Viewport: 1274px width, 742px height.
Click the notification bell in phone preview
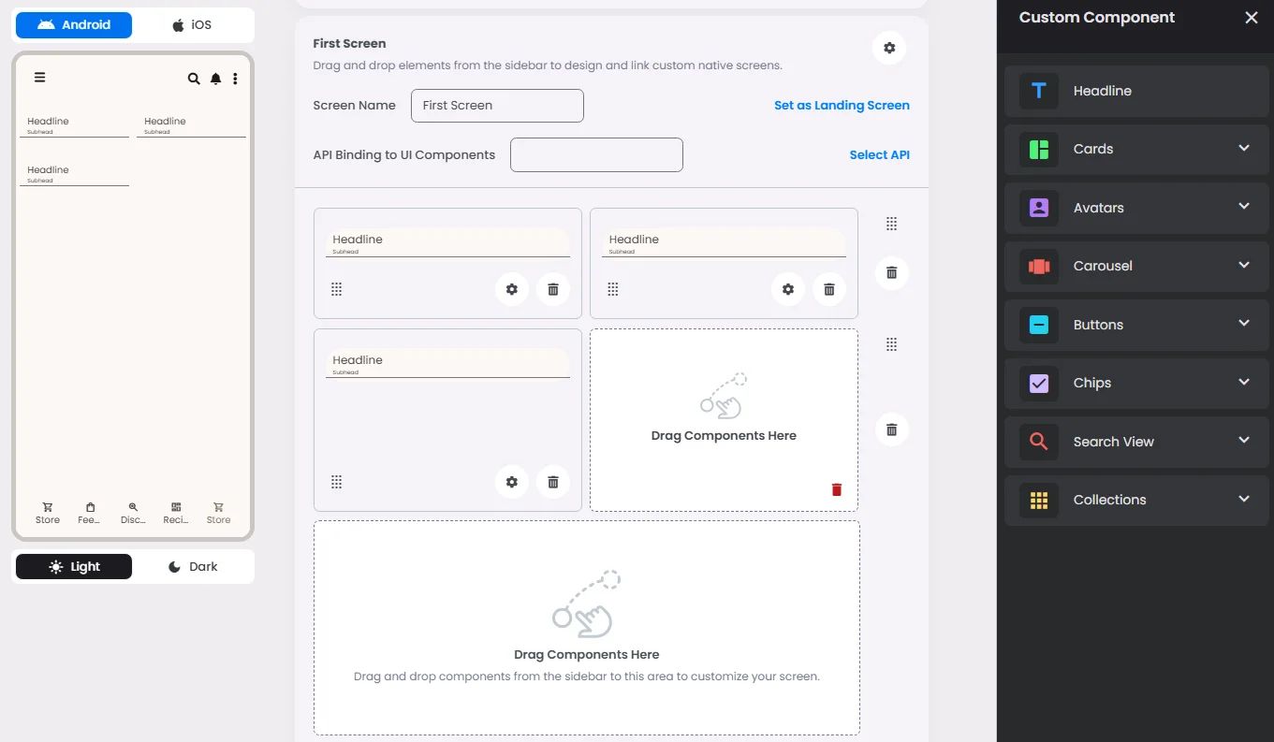coord(215,79)
